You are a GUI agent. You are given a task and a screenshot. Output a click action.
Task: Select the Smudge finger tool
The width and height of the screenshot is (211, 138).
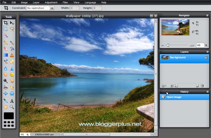(x=6, y=74)
